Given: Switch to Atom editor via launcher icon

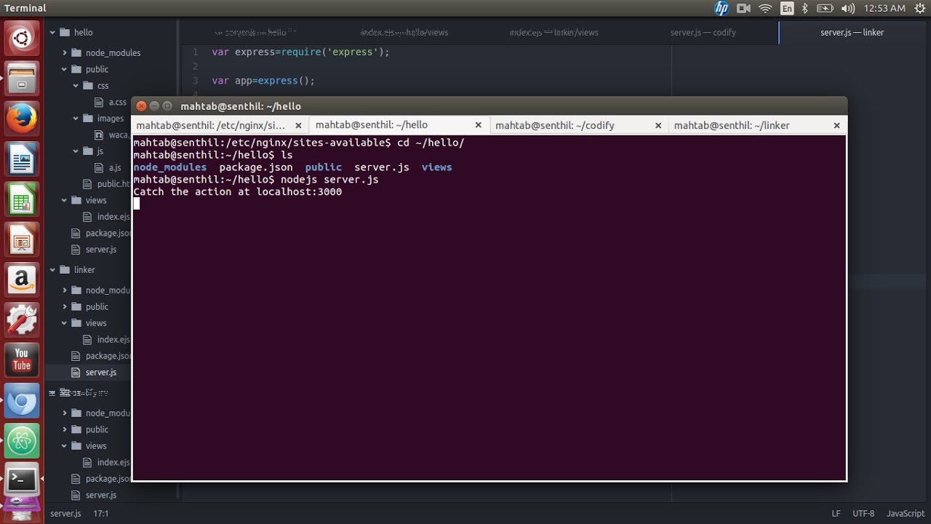Looking at the screenshot, I should tap(22, 440).
